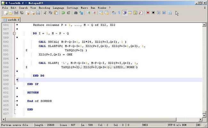Screen dimensions: 208x128
Task: Click the vertical scrollbar up arrow
Action: [x=204, y=25]
